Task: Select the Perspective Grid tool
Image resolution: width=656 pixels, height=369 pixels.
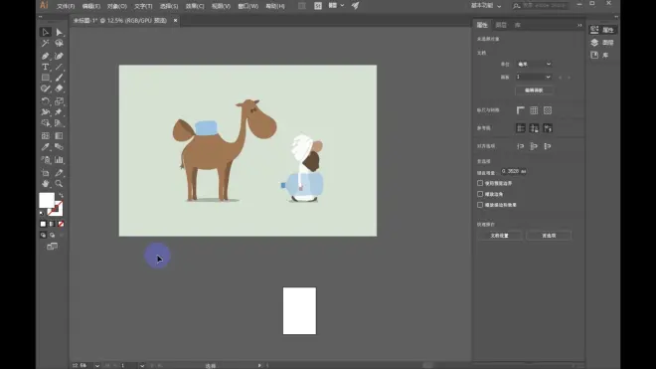Action: (x=59, y=123)
